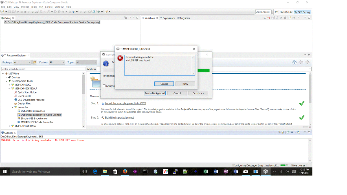Select Simple USB Backchannel example
The height and width of the screenshot is (195, 347).
click(32, 119)
